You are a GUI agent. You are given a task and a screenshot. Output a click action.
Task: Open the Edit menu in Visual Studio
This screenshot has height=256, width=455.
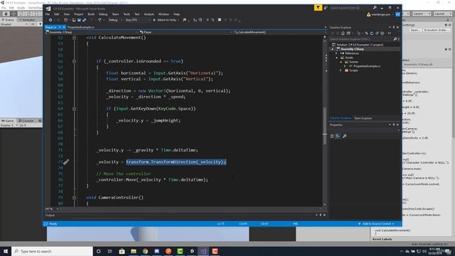[57, 14]
